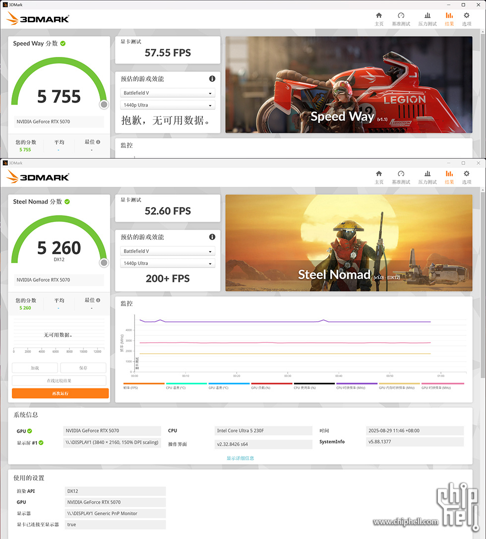Click the 3DMark title bar icon of the Speed Way window
486x539 pixels.
(5, 5)
